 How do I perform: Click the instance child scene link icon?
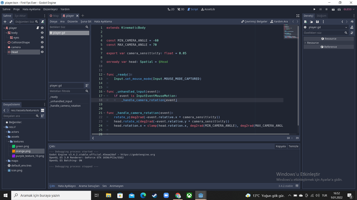click(11, 22)
